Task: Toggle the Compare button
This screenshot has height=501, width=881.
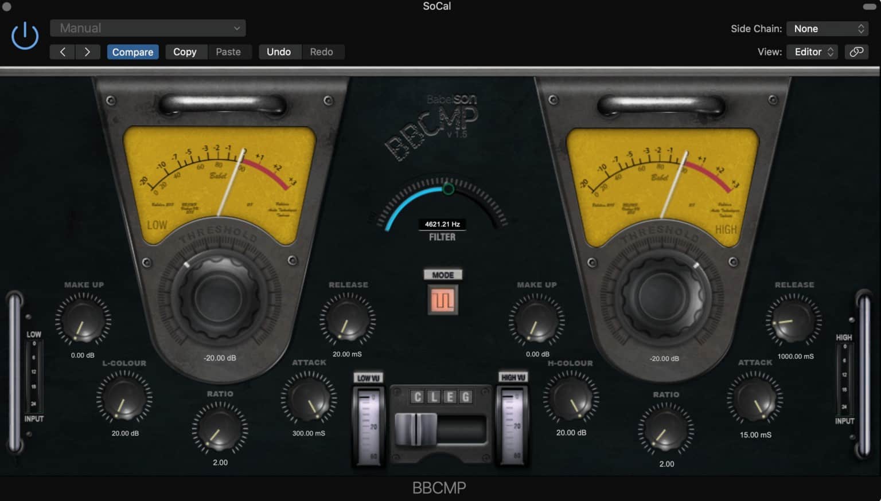Action: 132,52
